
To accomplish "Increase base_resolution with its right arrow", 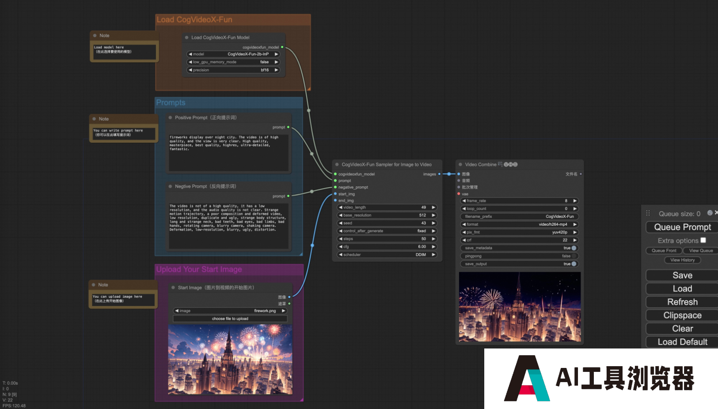I will pyautogui.click(x=433, y=215).
